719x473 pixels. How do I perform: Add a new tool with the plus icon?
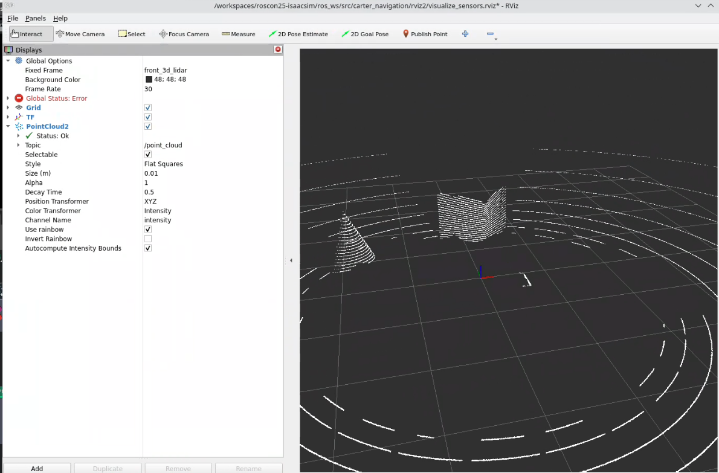[465, 34]
